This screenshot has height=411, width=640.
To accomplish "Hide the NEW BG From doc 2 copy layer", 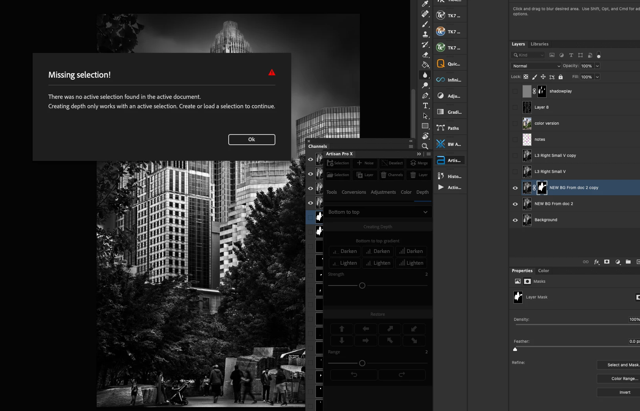I will 515,188.
